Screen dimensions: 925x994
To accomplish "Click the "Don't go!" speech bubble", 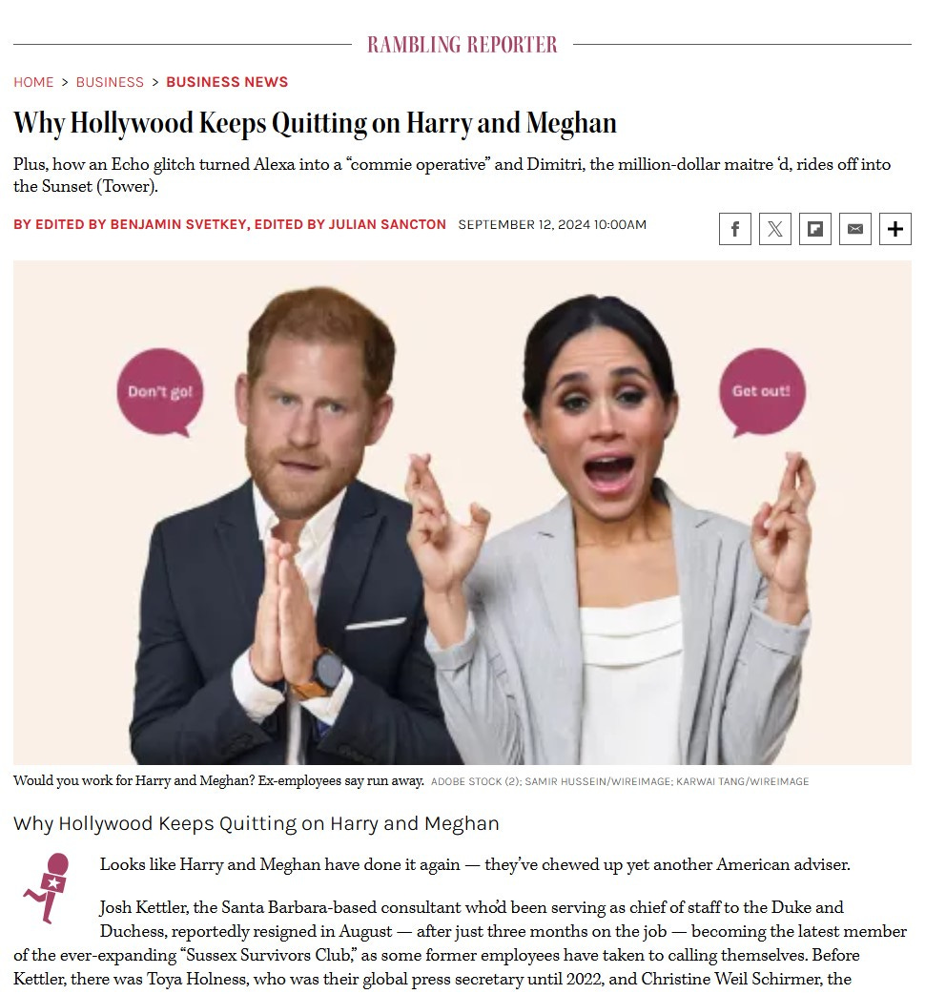I will click(160, 392).
